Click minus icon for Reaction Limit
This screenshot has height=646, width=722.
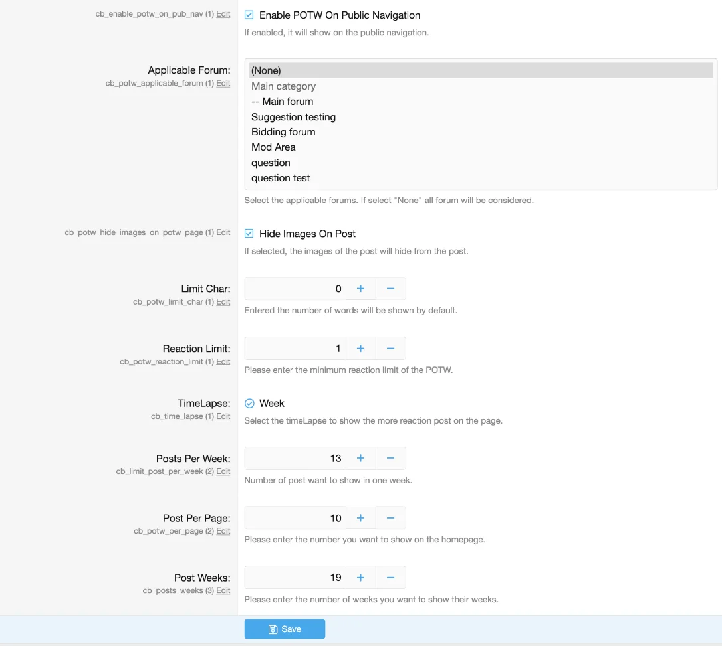coord(390,349)
